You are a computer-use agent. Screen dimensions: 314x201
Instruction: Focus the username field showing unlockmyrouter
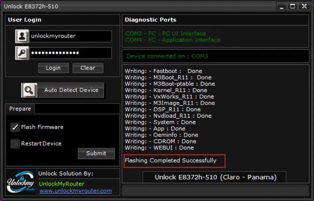71,36
